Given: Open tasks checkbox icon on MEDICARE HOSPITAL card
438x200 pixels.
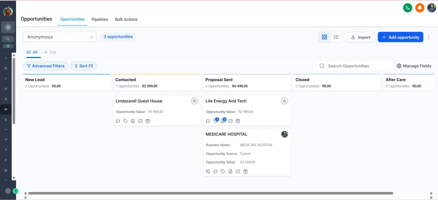Looking at the screenshot, I should tap(238, 171).
